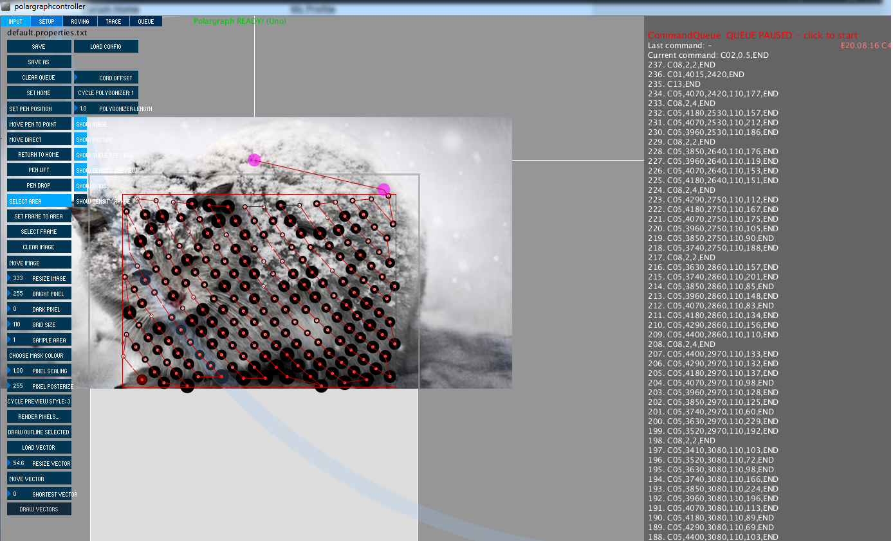The height and width of the screenshot is (541, 893).
Task: Click DRAW VECTORS button
Action: pos(39,509)
